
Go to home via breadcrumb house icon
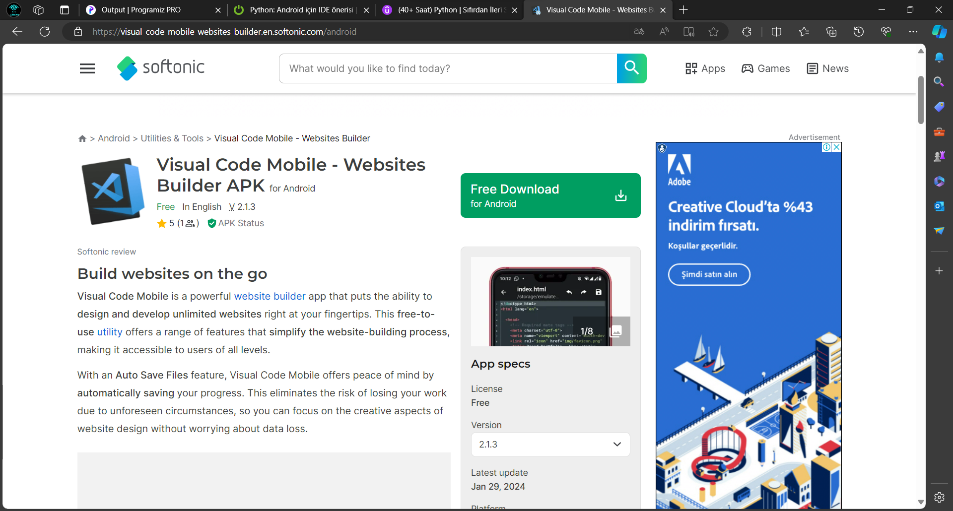(x=82, y=138)
